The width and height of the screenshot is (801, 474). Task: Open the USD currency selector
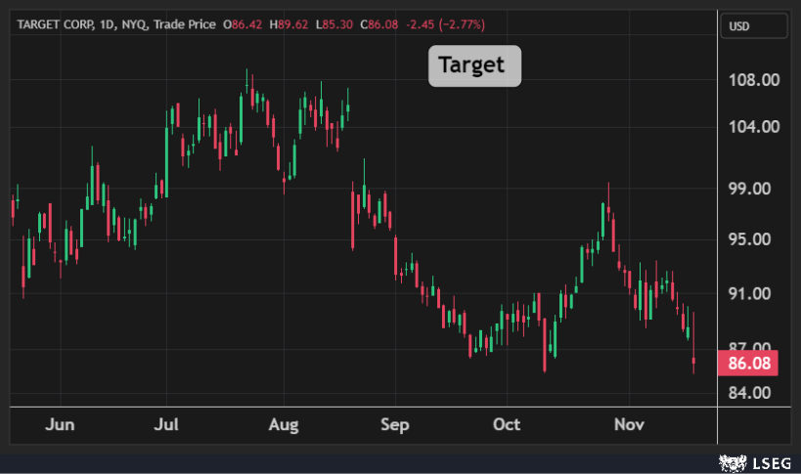coord(743,27)
